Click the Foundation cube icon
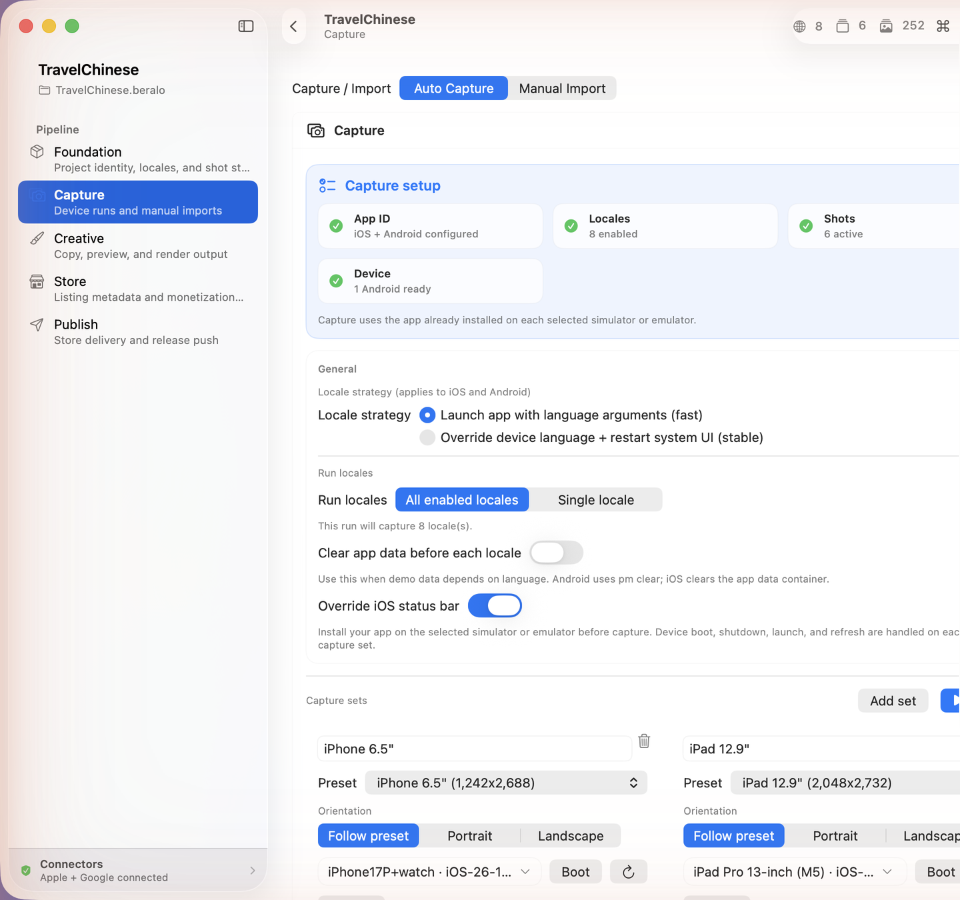 37,152
